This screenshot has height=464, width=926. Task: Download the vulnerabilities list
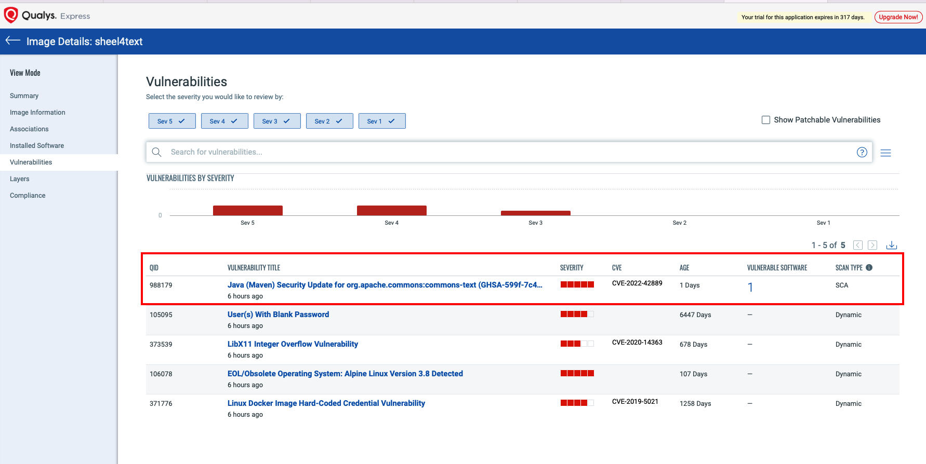(x=892, y=245)
